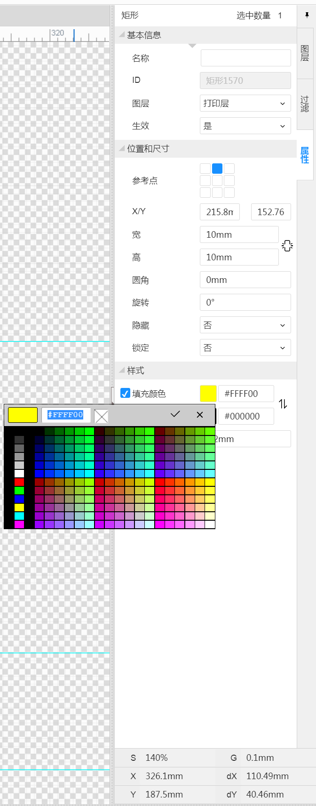316x806 pixels.
Task: Click the yellow fill color swatch
Action: (x=208, y=393)
